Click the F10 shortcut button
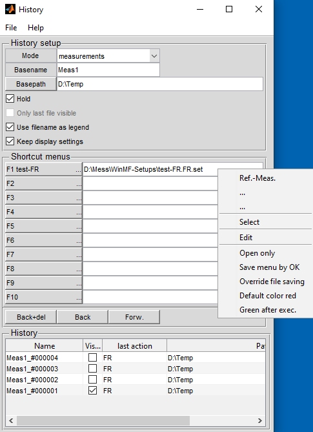Screen dimensions: 313x432 point(43,297)
